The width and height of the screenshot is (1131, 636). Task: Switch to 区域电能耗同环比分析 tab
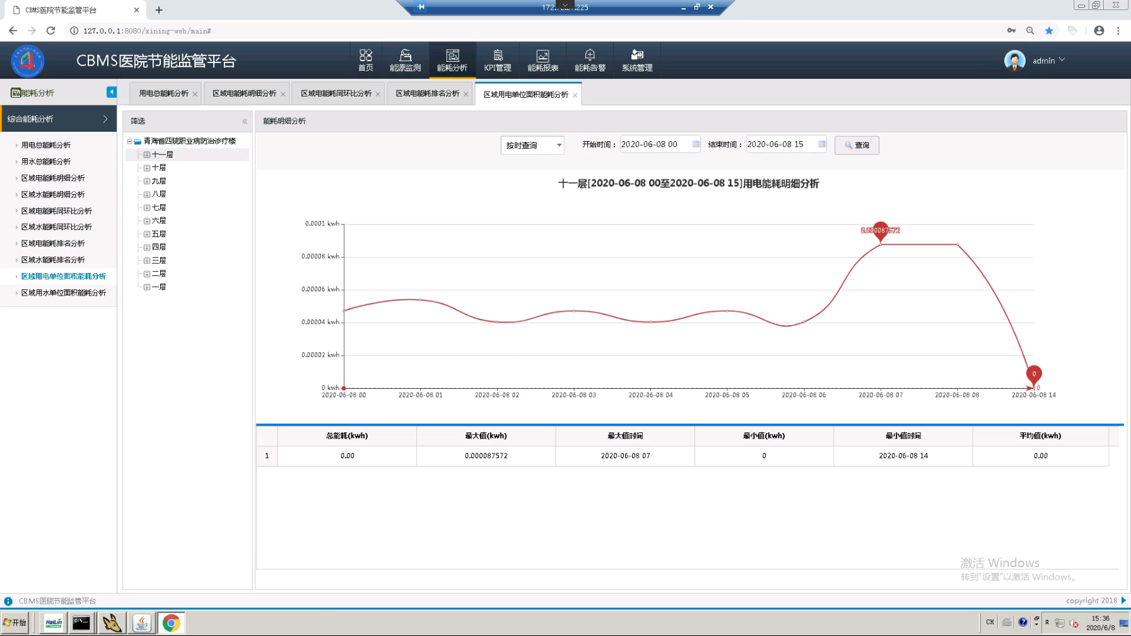[x=336, y=93]
